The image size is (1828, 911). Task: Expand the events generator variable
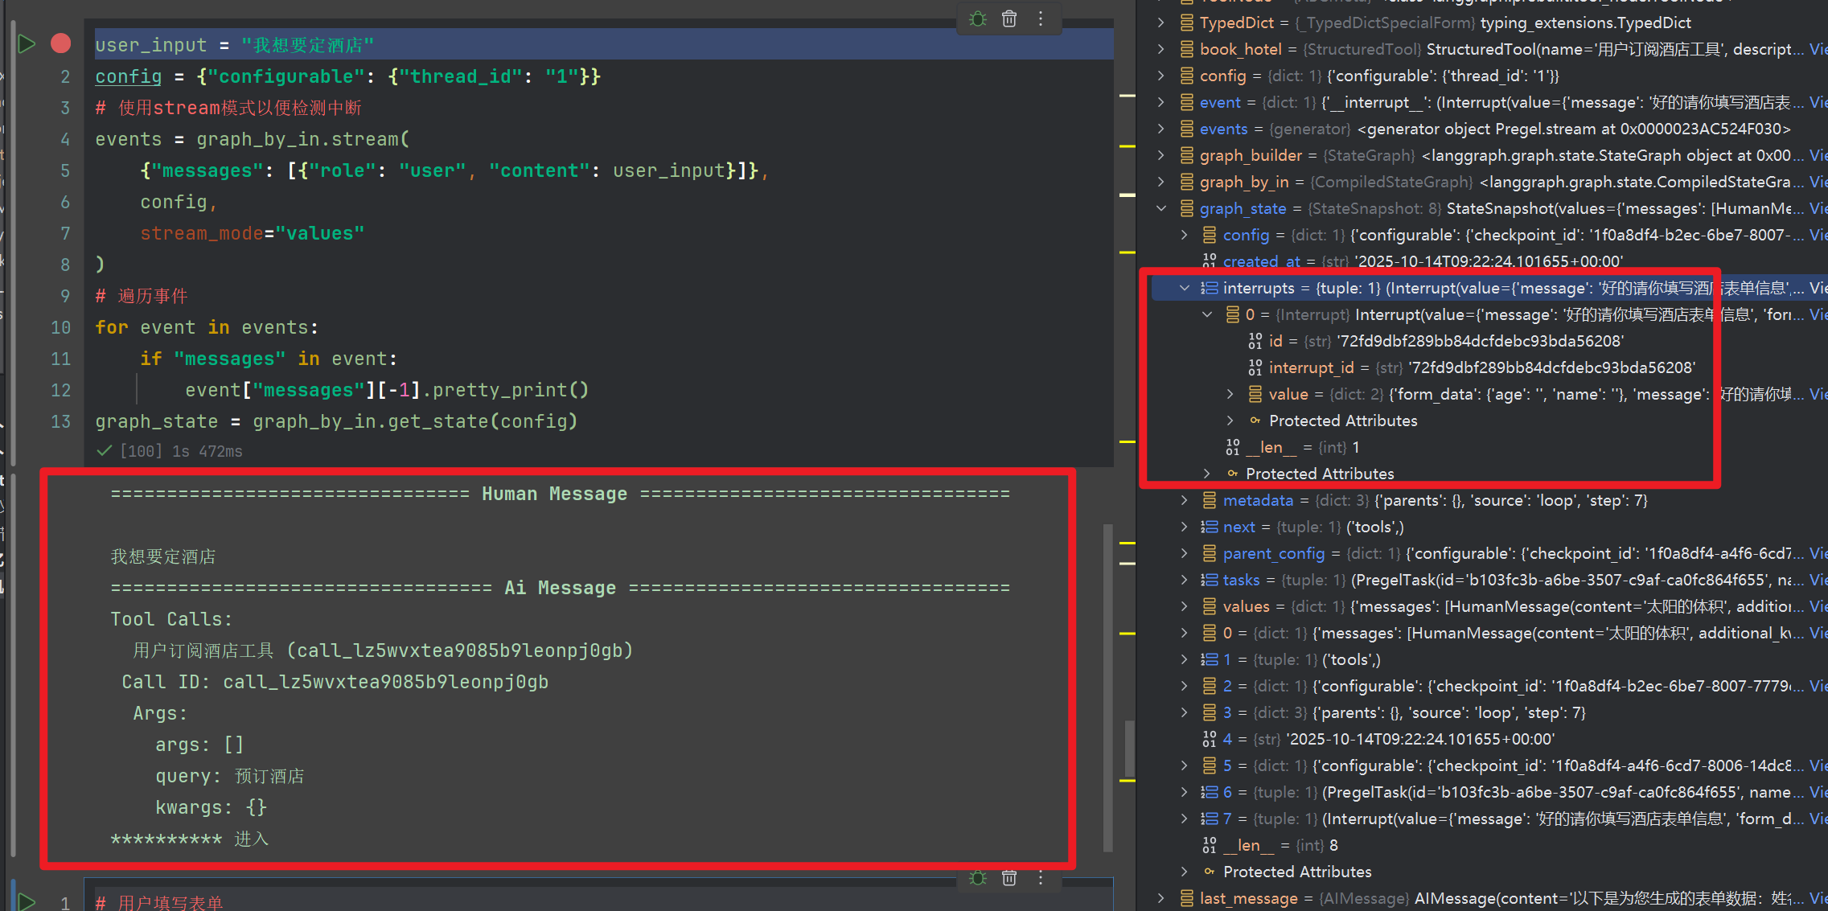(1161, 129)
